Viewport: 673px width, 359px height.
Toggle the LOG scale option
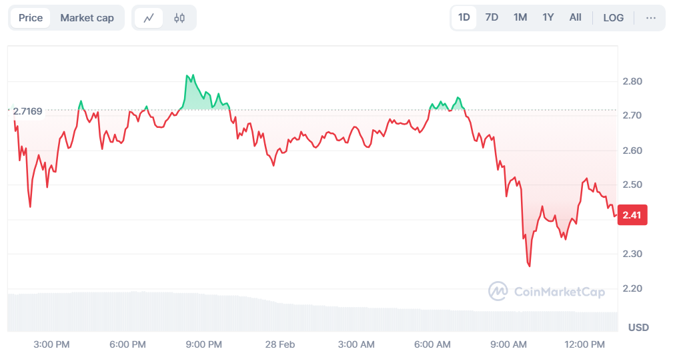tap(613, 18)
